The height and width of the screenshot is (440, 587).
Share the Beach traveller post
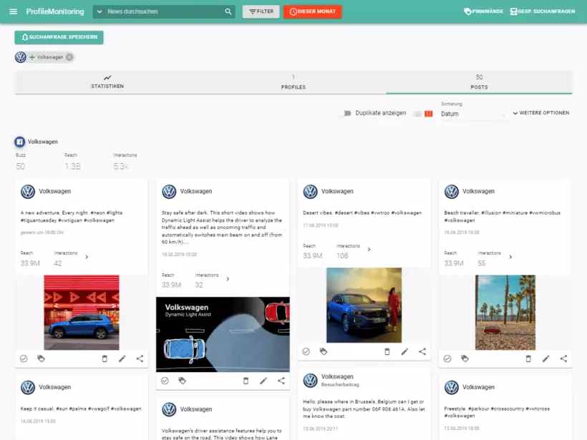coord(563,359)
